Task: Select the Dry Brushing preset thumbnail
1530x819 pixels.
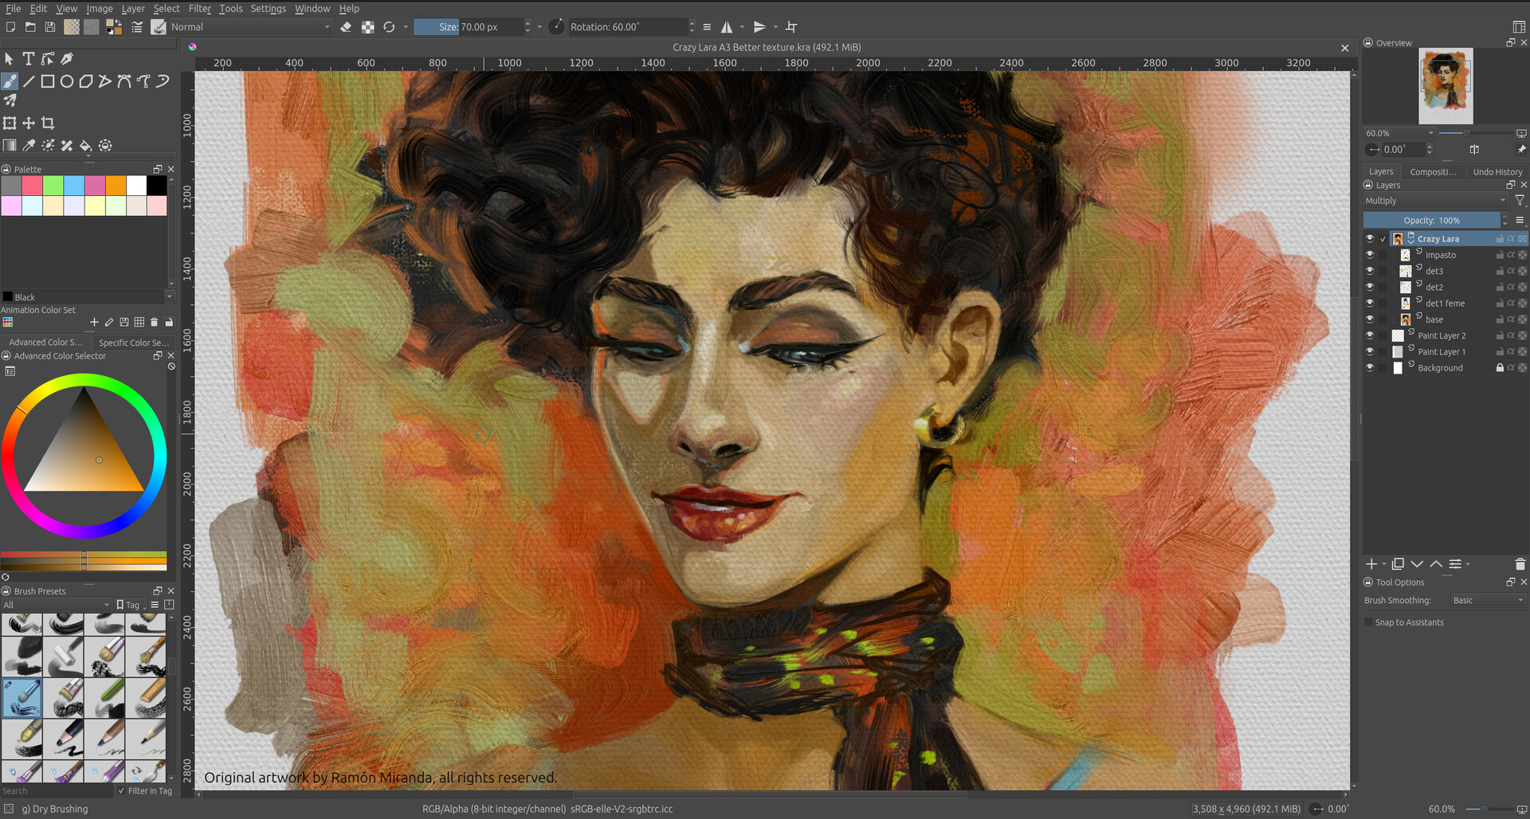Action: [22, 697]
